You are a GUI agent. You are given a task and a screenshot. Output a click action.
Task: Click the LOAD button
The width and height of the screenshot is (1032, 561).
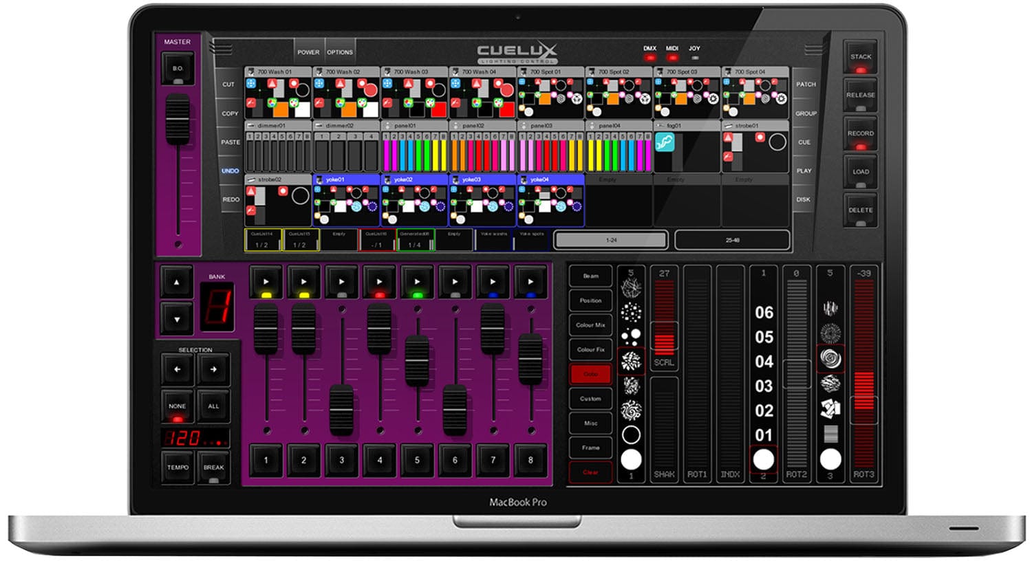pyautogui.click(x=861, y=172)
